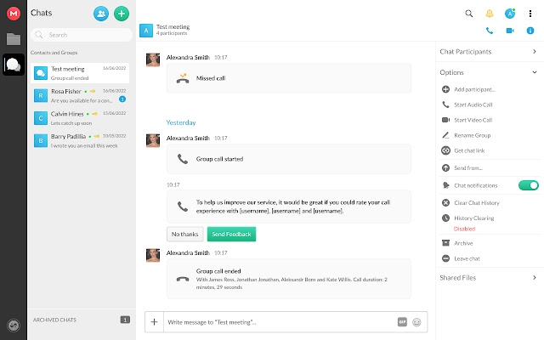The width and height of the screenshot is (544, 340).
Task: Open the notifications bell icon
Action: click(490, 14)
